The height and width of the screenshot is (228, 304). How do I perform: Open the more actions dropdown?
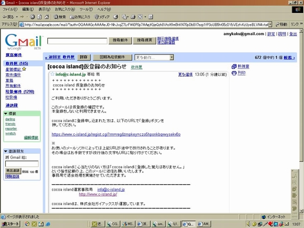click(x=154, y=57)
